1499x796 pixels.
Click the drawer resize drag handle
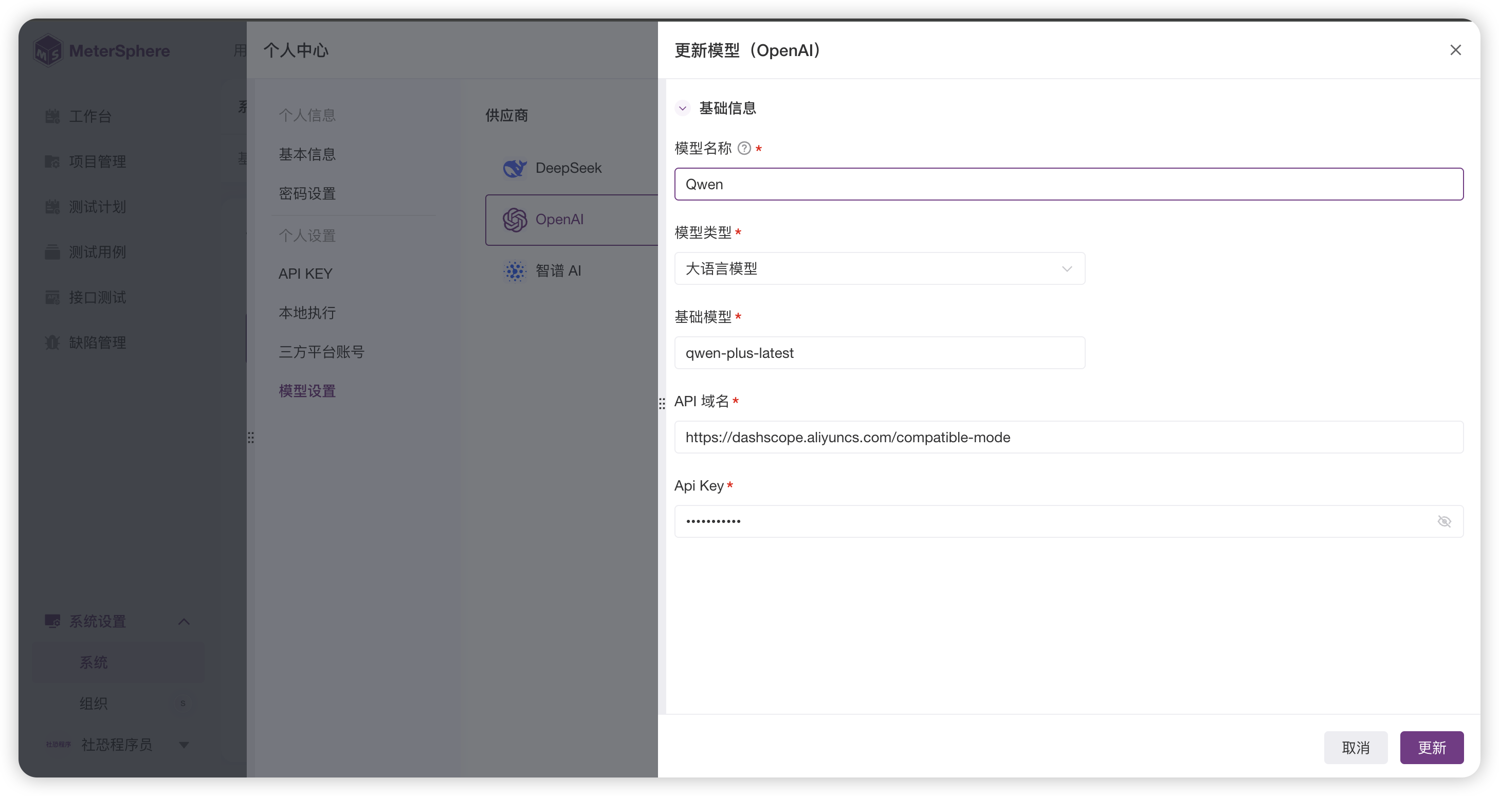point(662,403)
